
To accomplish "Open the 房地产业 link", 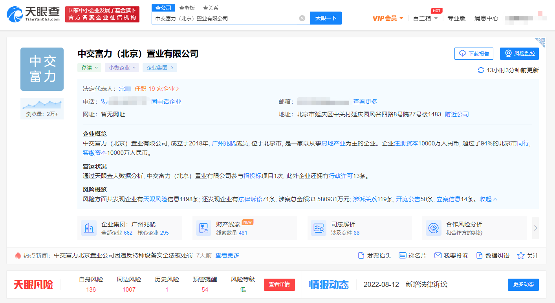I will pyautogui.click(x=333, y=143).
